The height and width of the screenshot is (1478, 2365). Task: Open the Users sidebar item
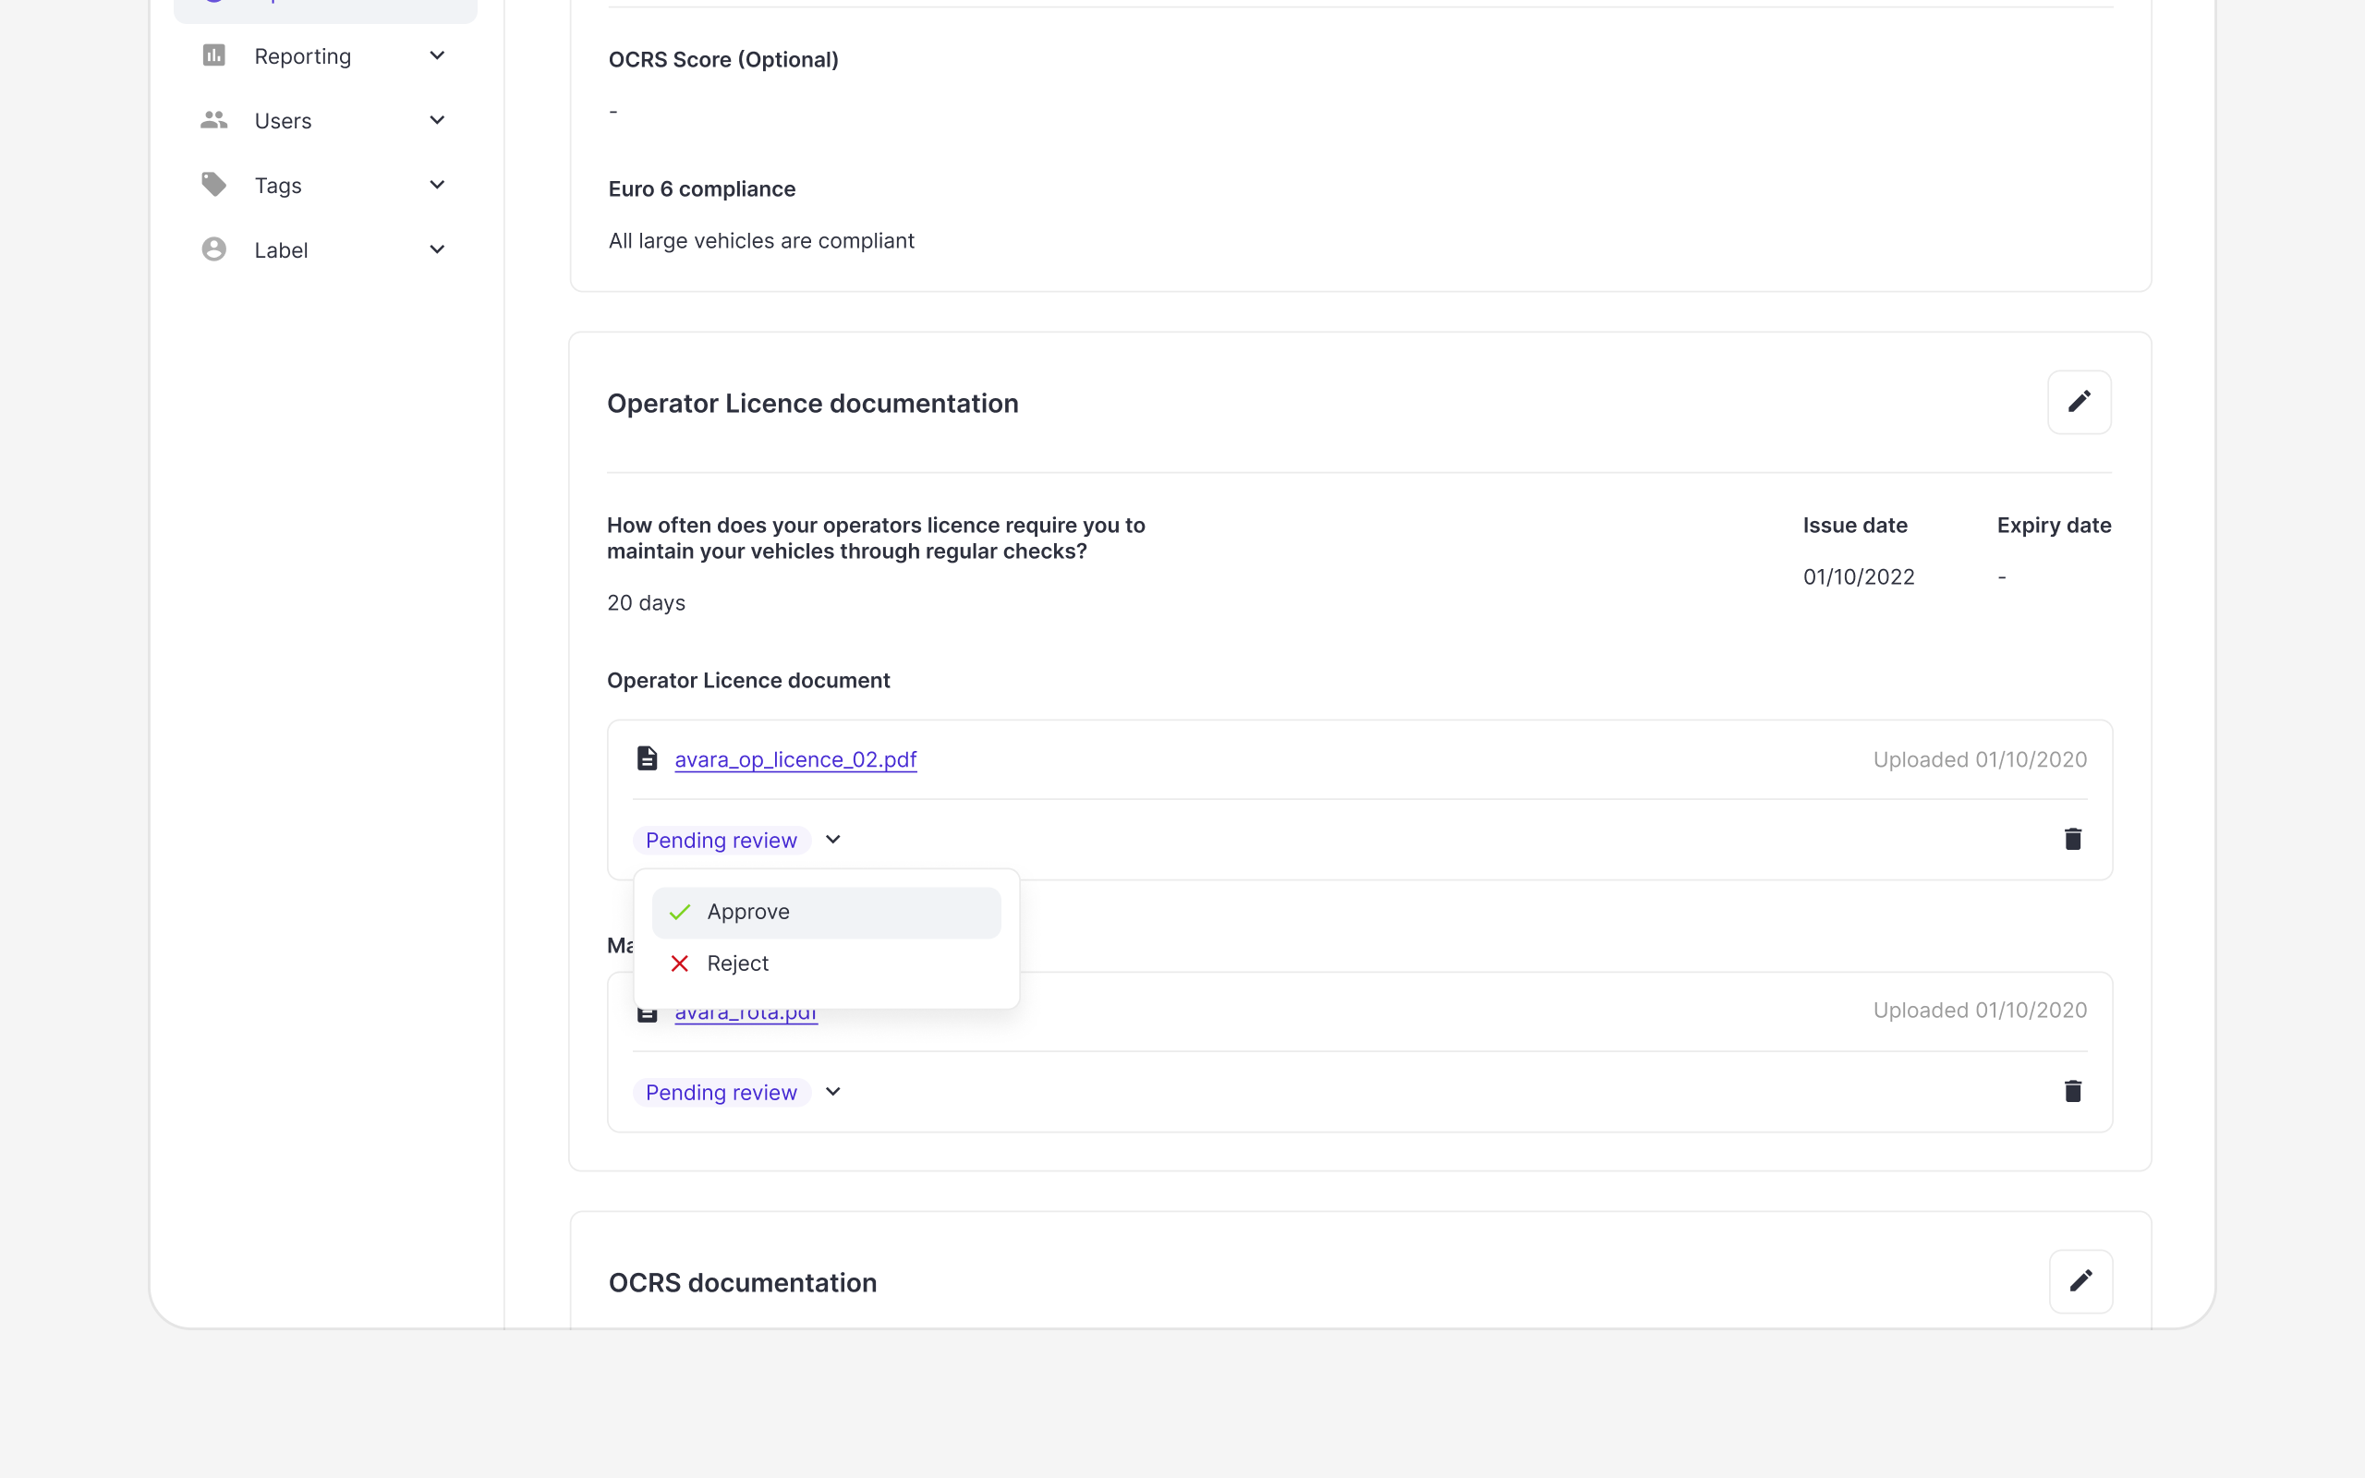pyautogui.click(x=324, y=120)
